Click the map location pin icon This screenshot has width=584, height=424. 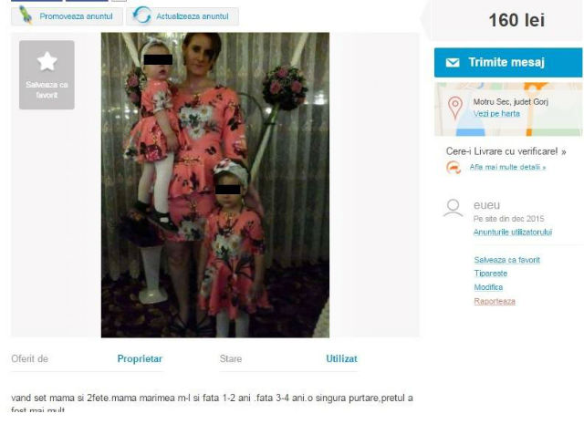click(x=455, y=108)
